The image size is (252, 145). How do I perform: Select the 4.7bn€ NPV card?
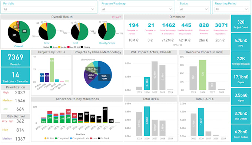click(x=241, y=42)
